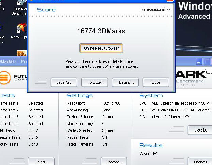The height and width of the screenshot is (165, 212).
Task: Click Game Test 1 Selected status
Action: pos(35,103)
